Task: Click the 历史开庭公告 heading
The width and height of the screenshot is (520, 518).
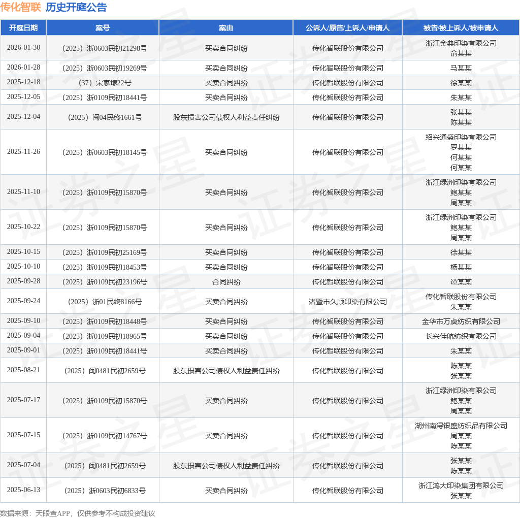Action: (x=76, y=7)
